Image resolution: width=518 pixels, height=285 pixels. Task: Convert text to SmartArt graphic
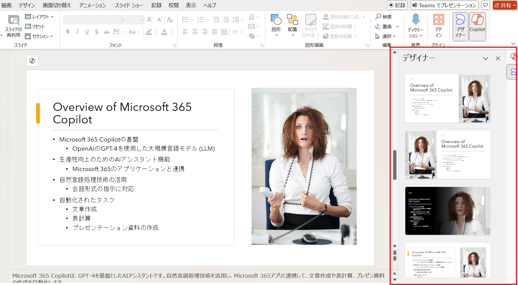click(x=254, y=36)
